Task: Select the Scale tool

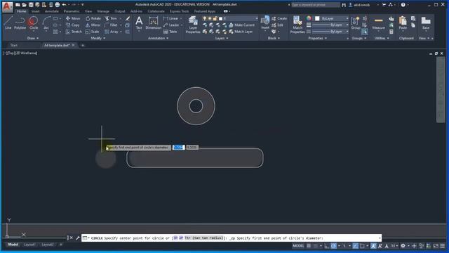Action: 92,32
